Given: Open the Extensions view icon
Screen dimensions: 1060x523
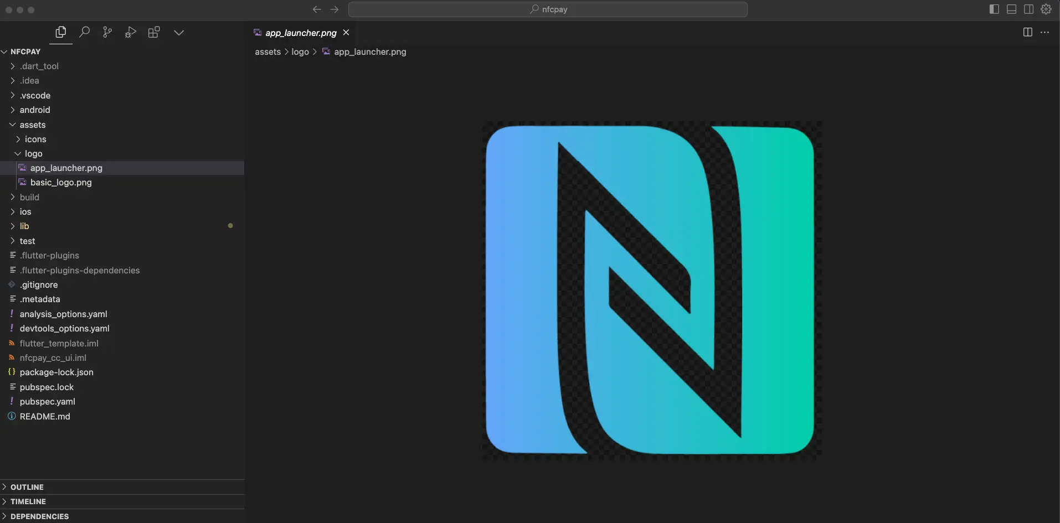Looking at the screenshot, I should click(x=154, y=32).
